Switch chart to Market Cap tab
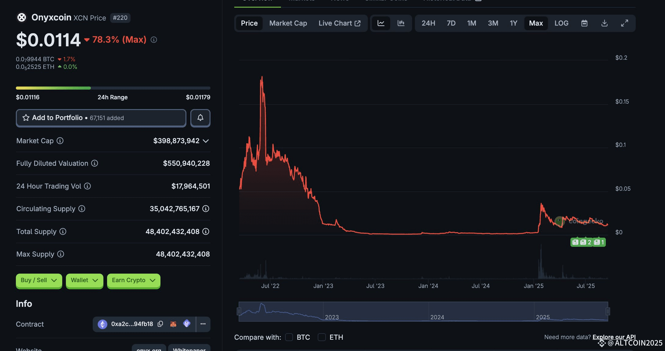 [288, 23]
